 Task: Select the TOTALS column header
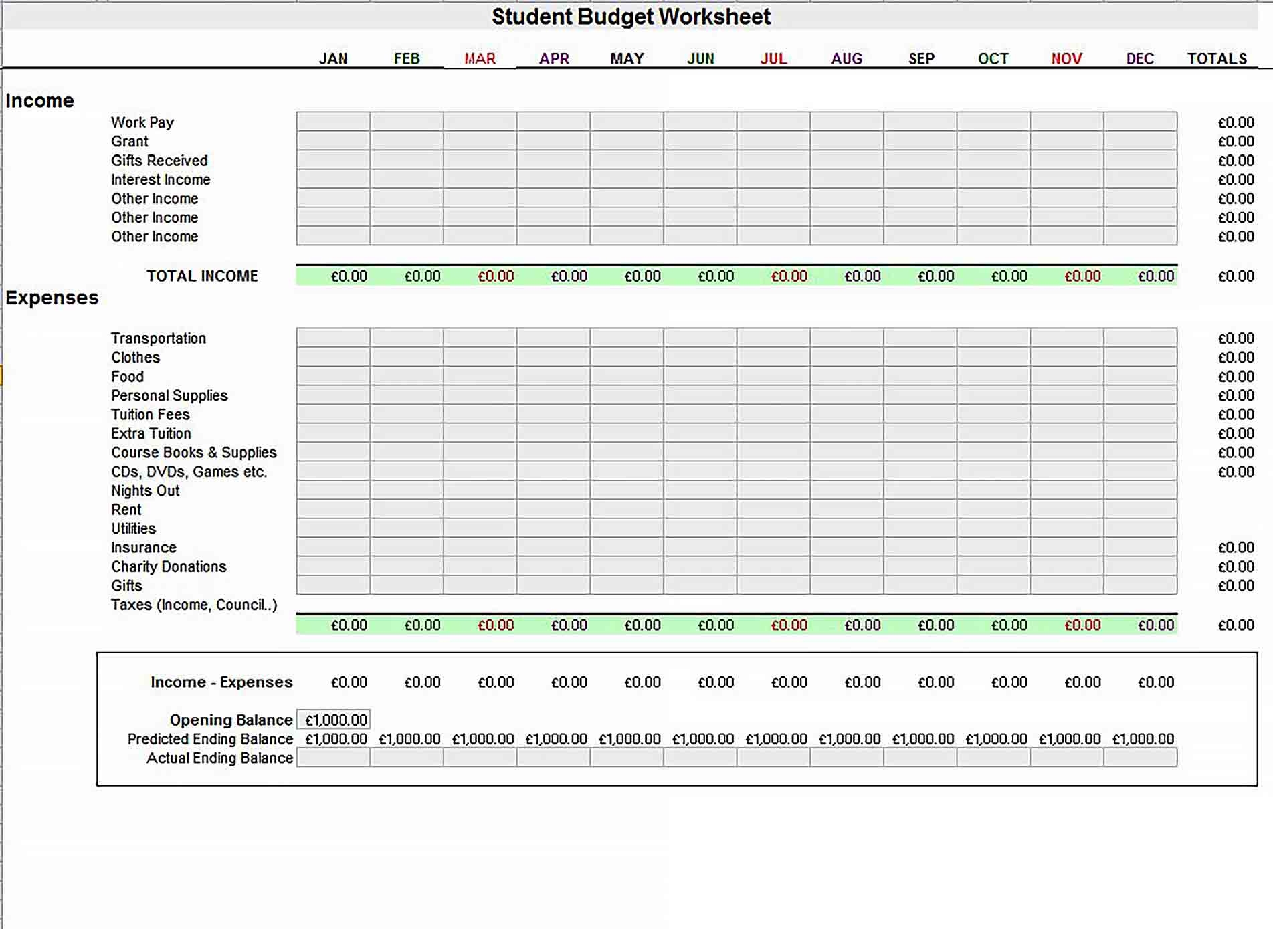1217,59
